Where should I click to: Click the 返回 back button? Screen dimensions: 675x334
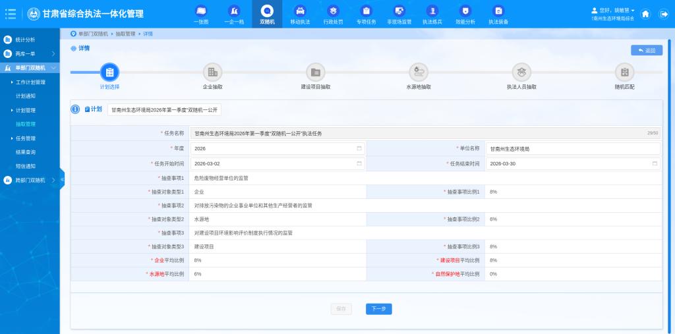646,51
